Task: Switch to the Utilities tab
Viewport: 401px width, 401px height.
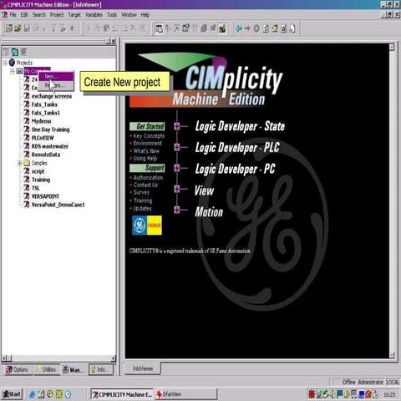Action: (x=47, y=369)
